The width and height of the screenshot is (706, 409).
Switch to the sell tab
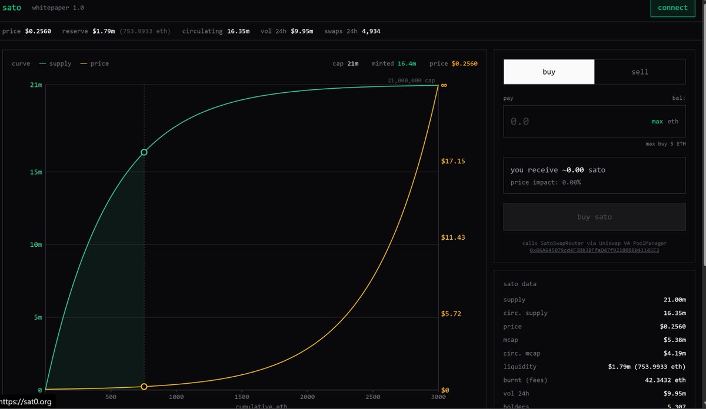point(640,72)
